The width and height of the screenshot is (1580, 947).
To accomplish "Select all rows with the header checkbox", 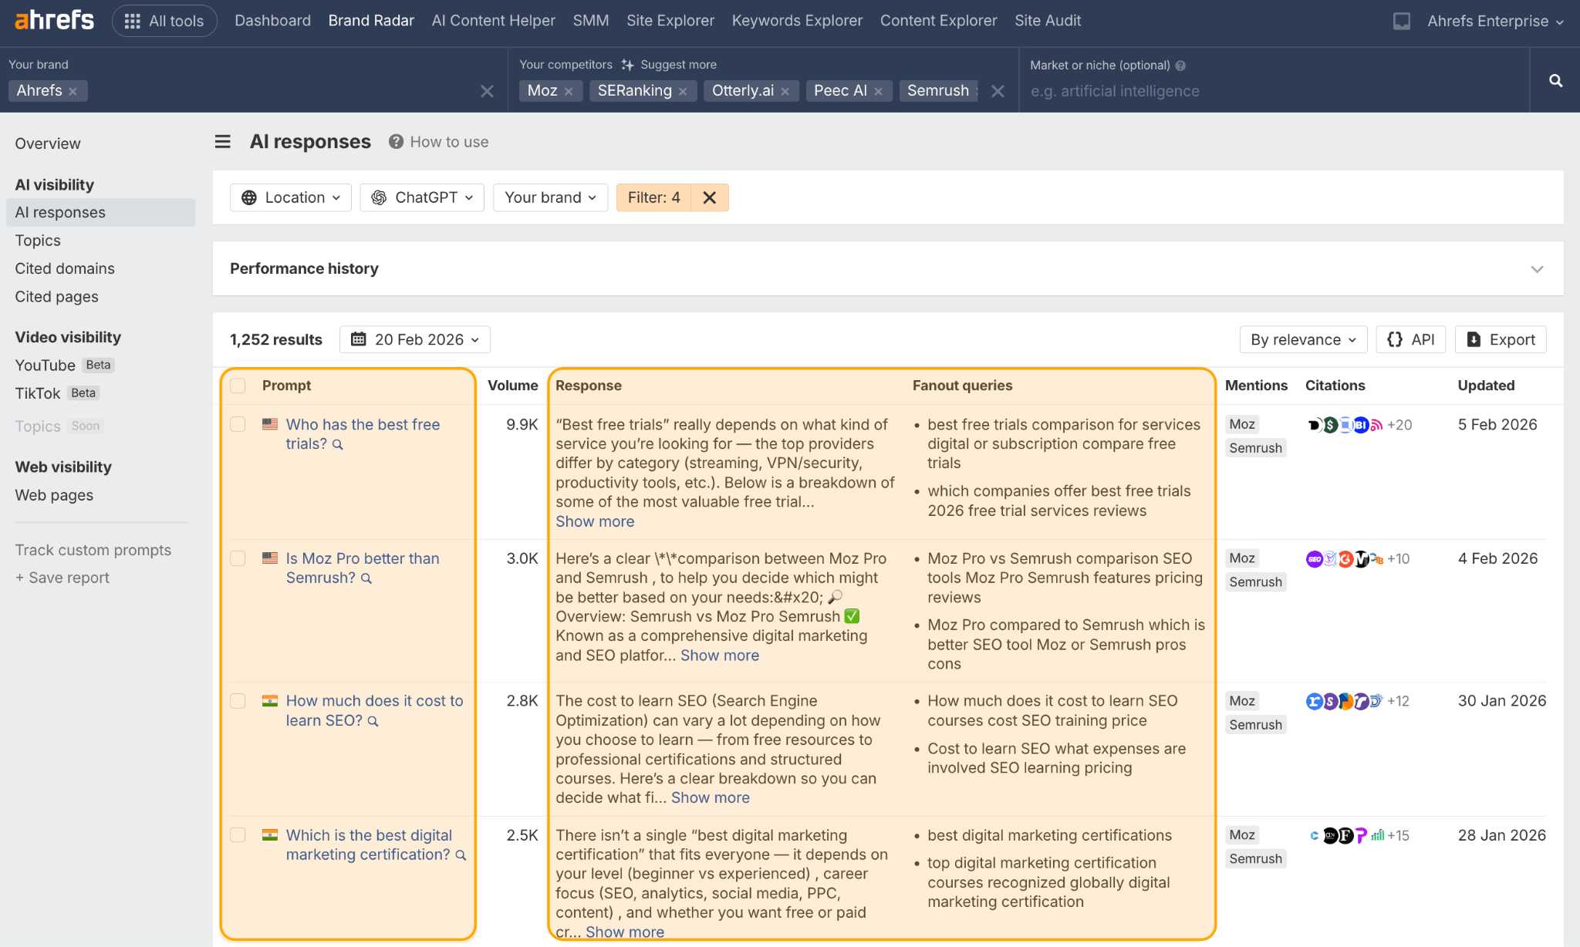I will point(237,386).
